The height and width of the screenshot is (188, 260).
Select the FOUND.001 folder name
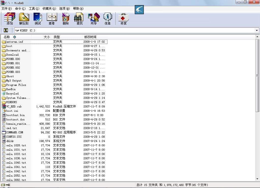point(13,63)
